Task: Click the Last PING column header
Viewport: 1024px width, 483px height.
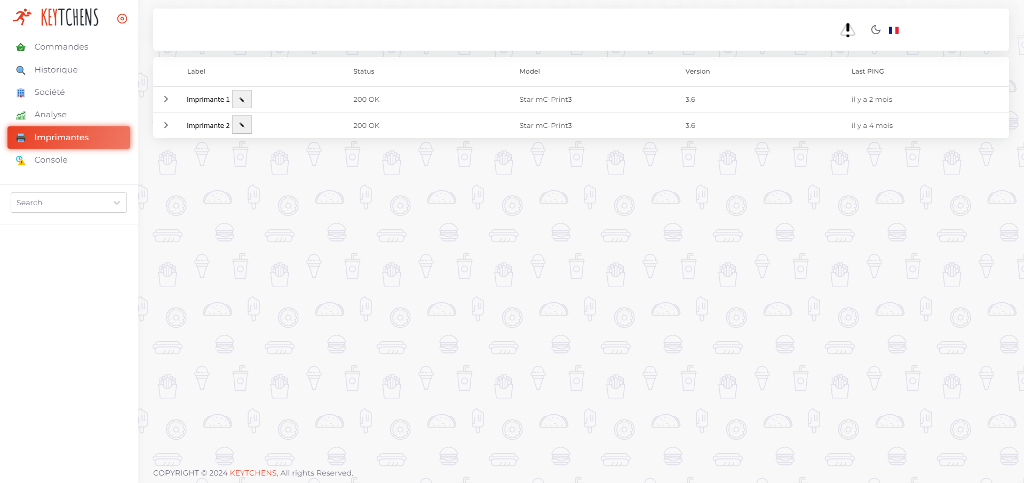Action: pyautogui.click(x=867, y=71)
